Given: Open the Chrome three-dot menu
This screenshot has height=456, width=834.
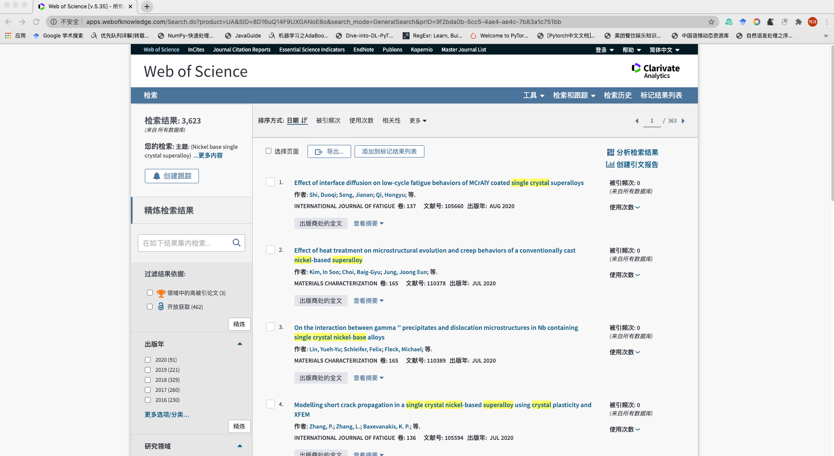Looking at the screenshot, I should tap(827, 22).
